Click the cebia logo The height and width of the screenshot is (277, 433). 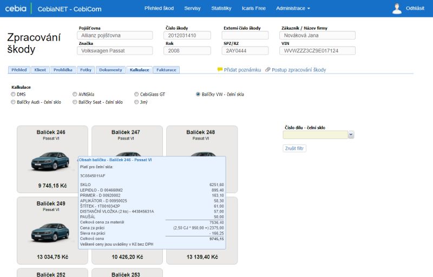(16, 9)
